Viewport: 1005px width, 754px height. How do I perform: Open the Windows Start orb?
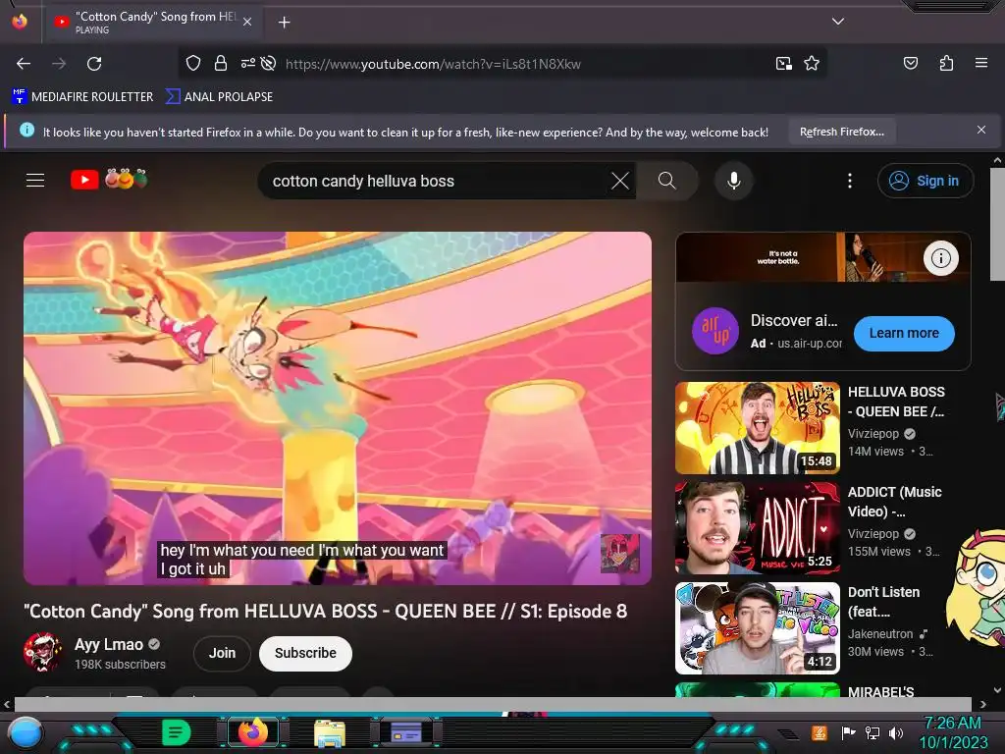click(26, 732)
